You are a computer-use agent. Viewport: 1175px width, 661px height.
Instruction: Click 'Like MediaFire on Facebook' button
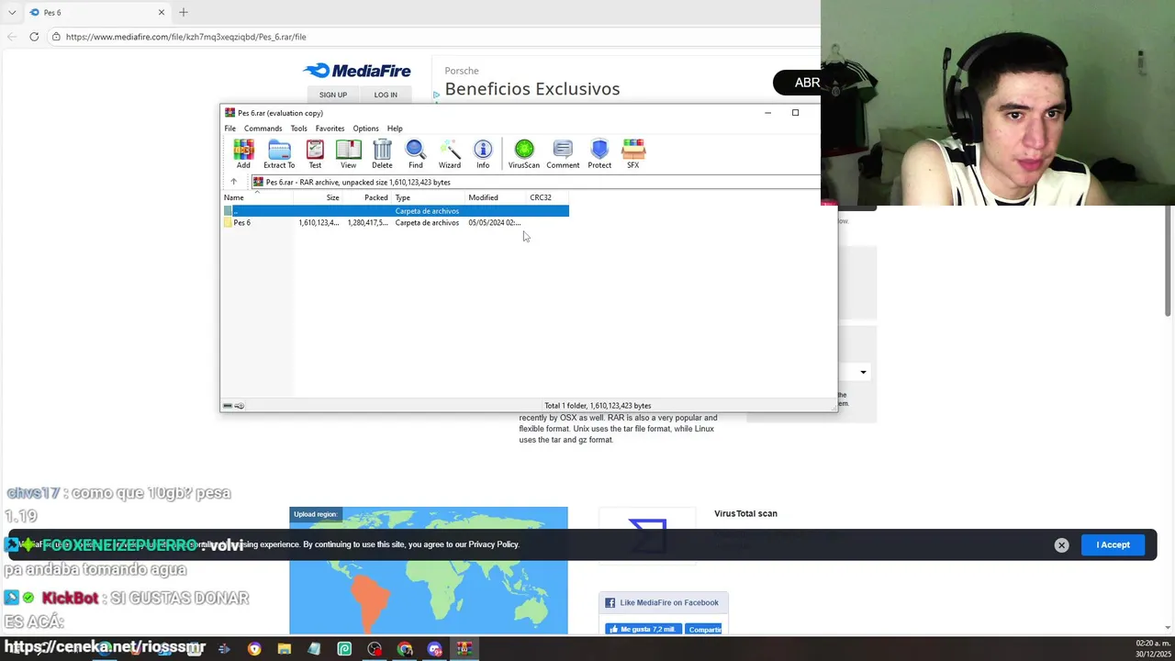pos(663,602)
